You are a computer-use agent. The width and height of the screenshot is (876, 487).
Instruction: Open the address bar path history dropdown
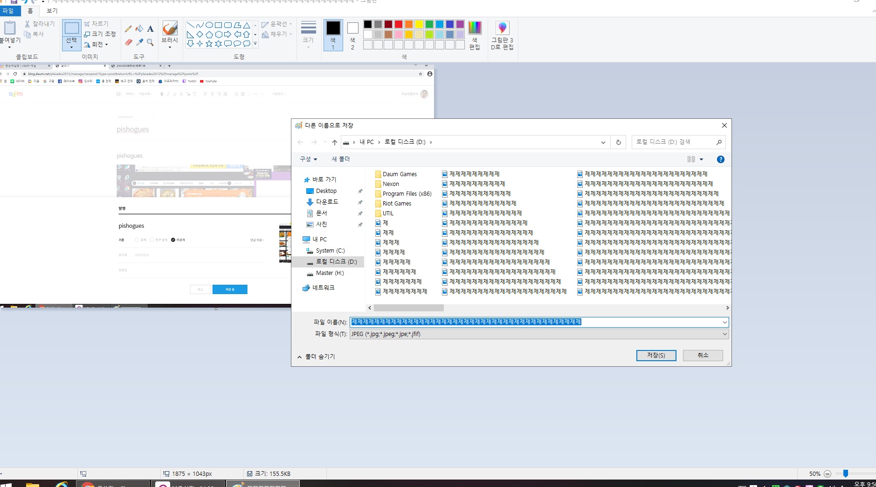coord(603,142)
